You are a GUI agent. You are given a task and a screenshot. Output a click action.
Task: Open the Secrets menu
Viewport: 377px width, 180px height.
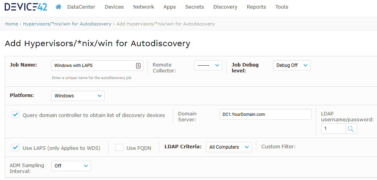(195, 7)
